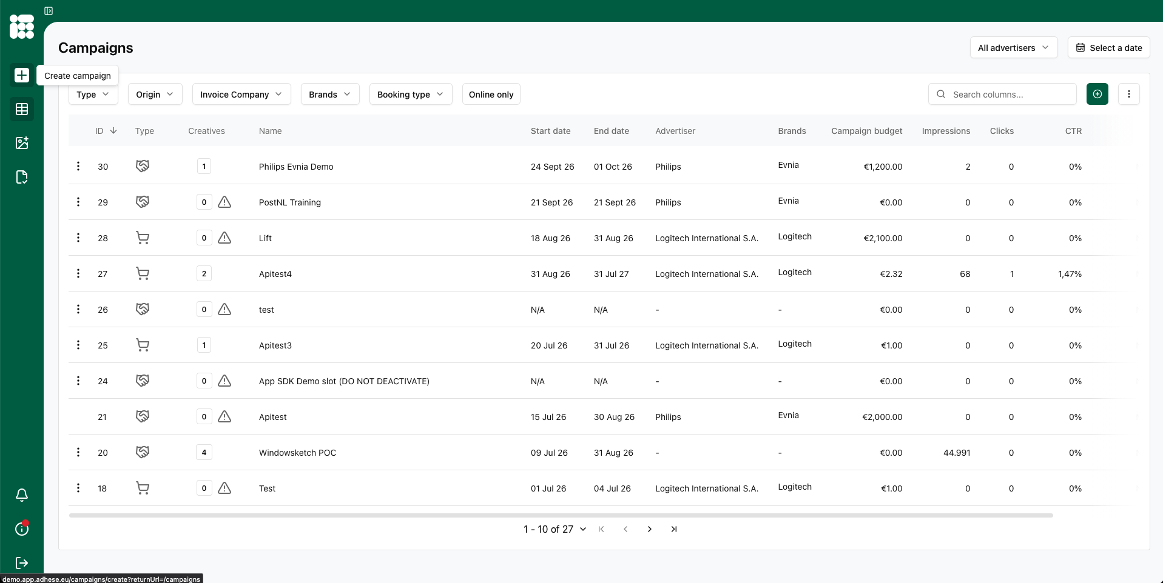Sort by the ID column header

pos(106,131)
